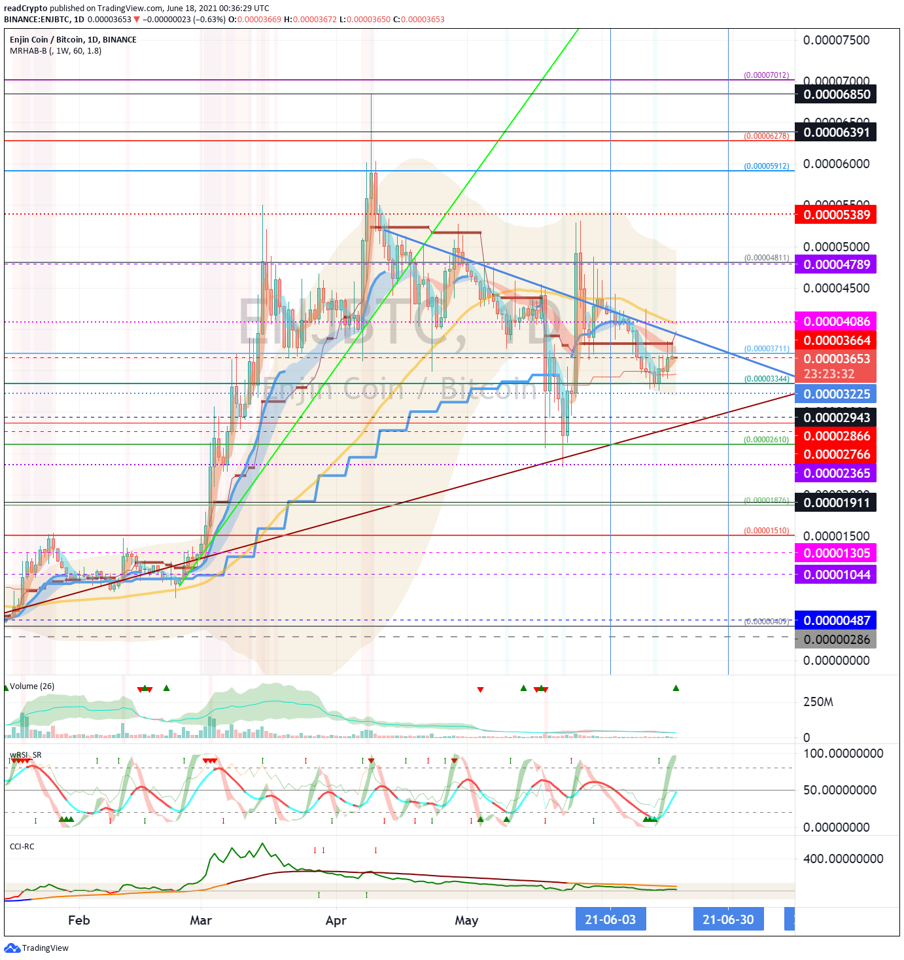Click the gray 0.00000286 price label
The width and height of the screenshot is (904, 960).
[835, 639]
